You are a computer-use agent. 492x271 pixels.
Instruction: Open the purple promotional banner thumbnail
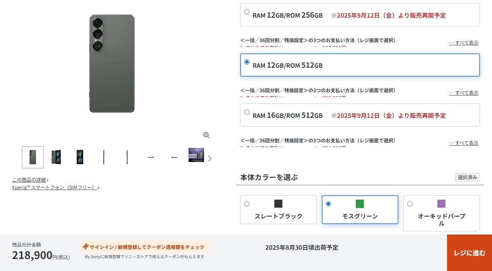point(196,155)
